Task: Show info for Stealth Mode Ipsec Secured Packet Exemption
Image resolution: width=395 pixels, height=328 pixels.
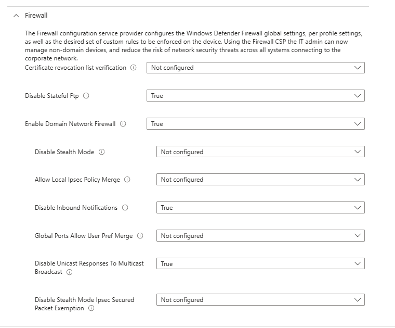Action: pos(91,308)
